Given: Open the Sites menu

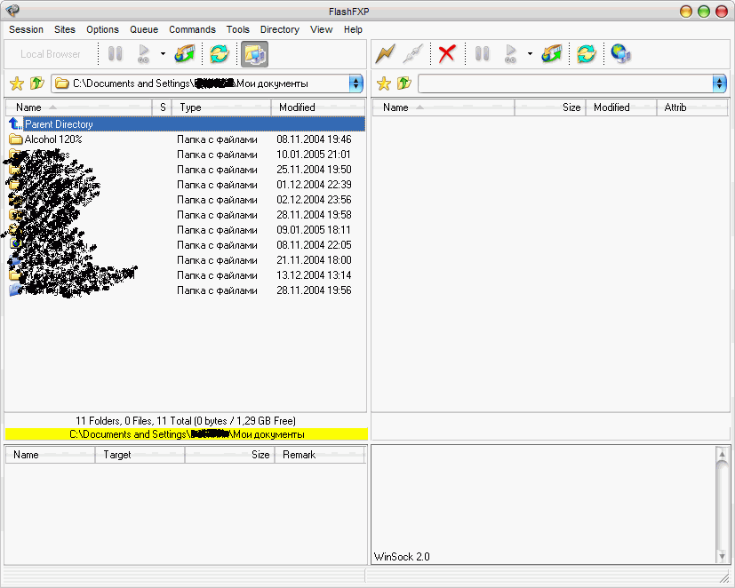Looking at the screenshot, I should 65,29.
